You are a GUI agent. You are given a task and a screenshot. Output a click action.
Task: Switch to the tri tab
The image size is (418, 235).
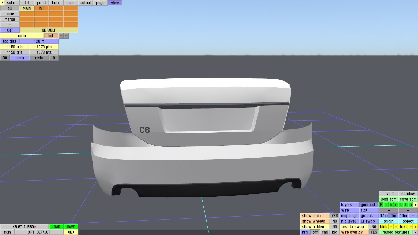27,3
